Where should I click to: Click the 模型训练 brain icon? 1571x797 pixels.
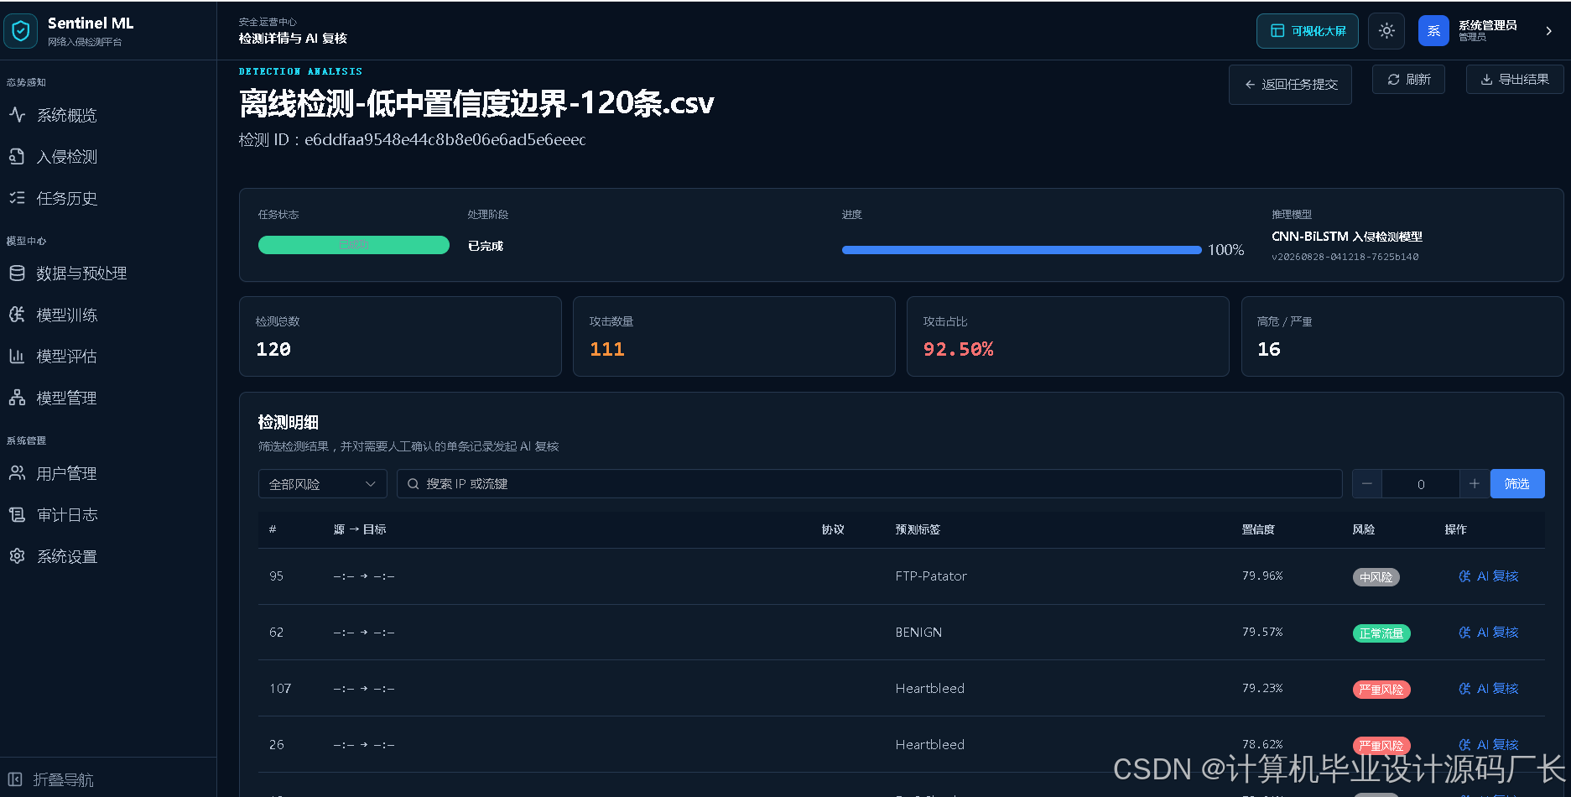tap(17, 315)
